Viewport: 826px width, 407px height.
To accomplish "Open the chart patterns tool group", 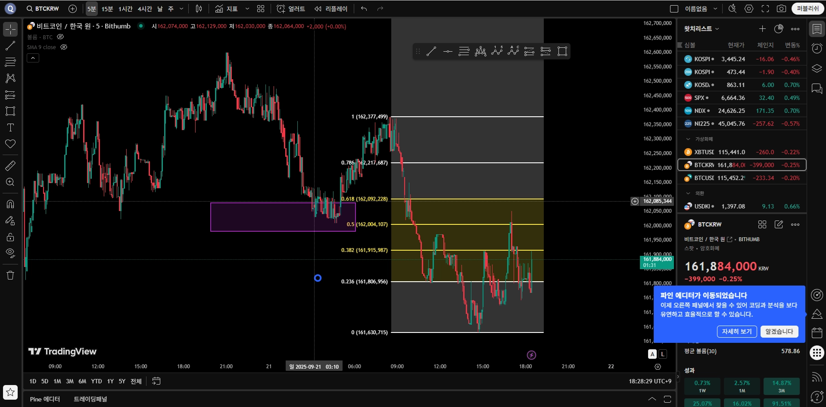I will (x=10, y=78).
